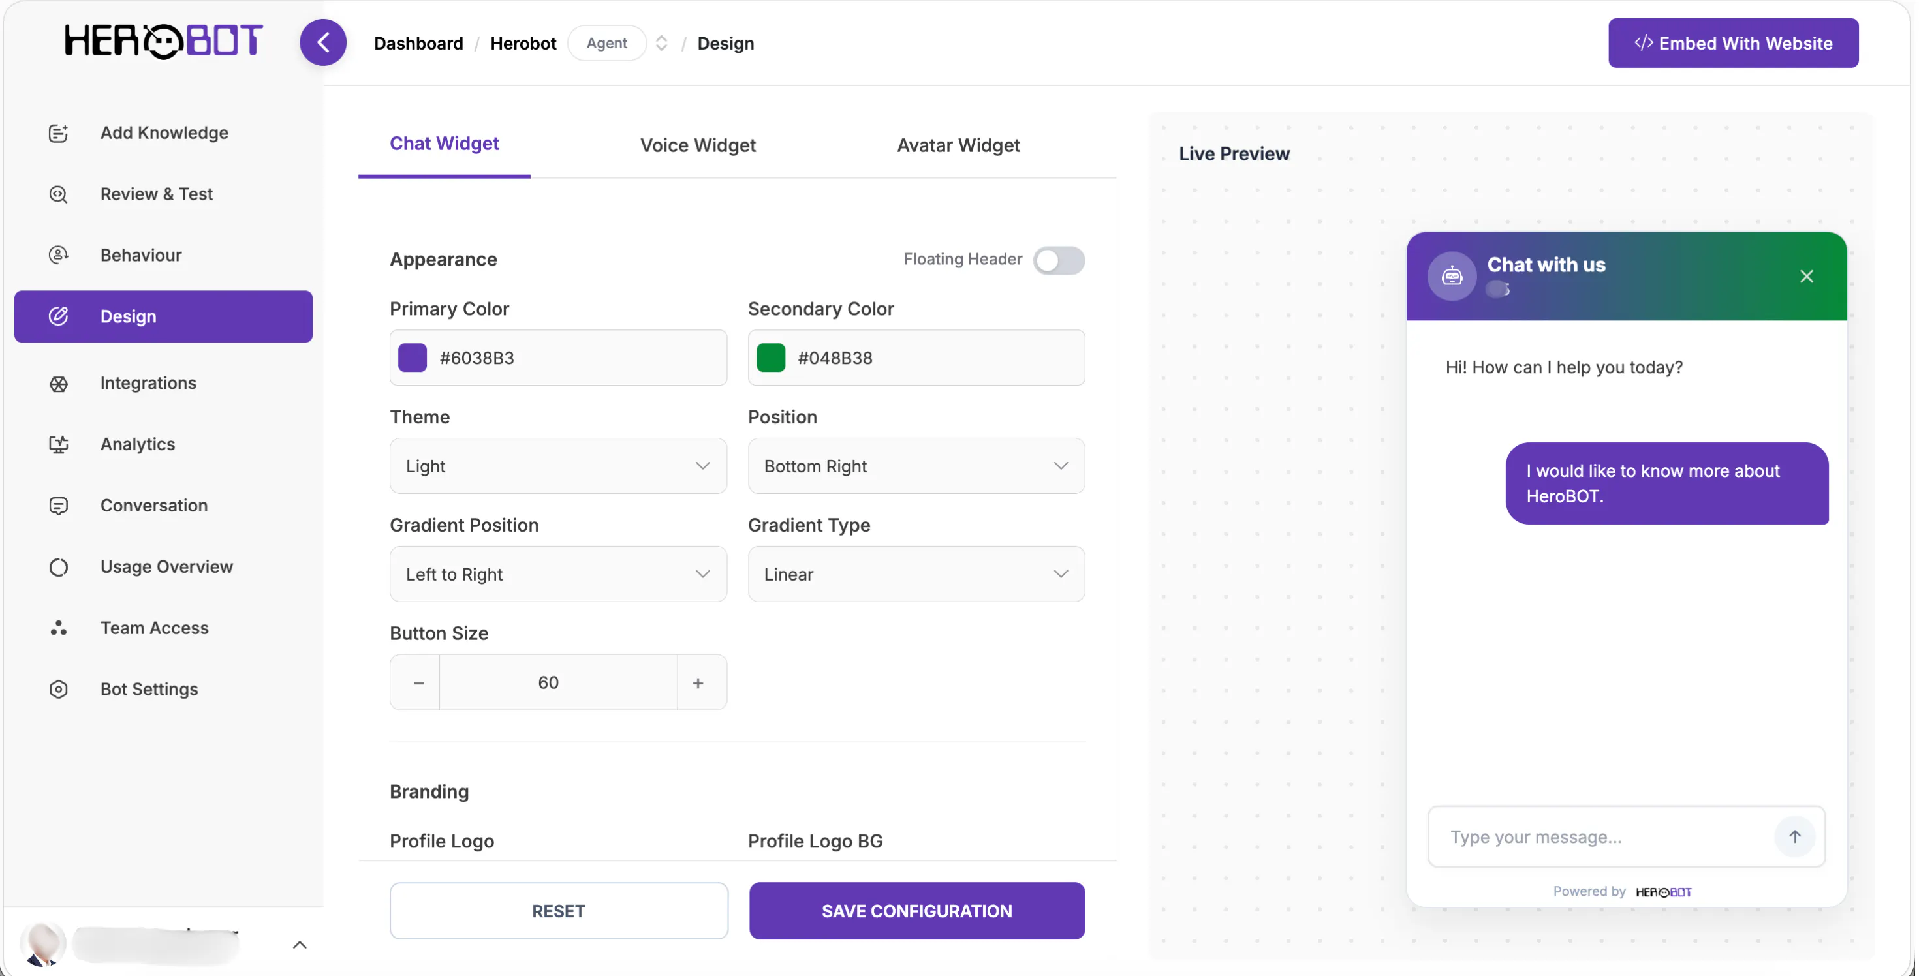Click the user message bubble about HeroBOT

(x=1666, y=484)
